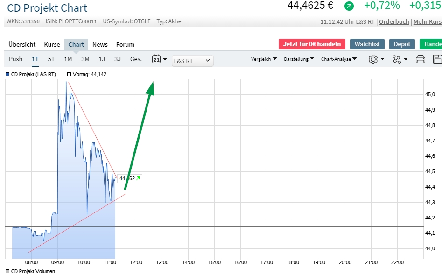Select the Chart tab
This screenshot has height=275, width=442.
(x=76, y=44)
